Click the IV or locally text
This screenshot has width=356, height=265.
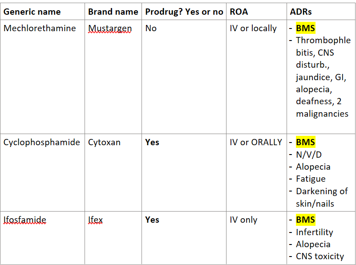(x=253, y=28)
